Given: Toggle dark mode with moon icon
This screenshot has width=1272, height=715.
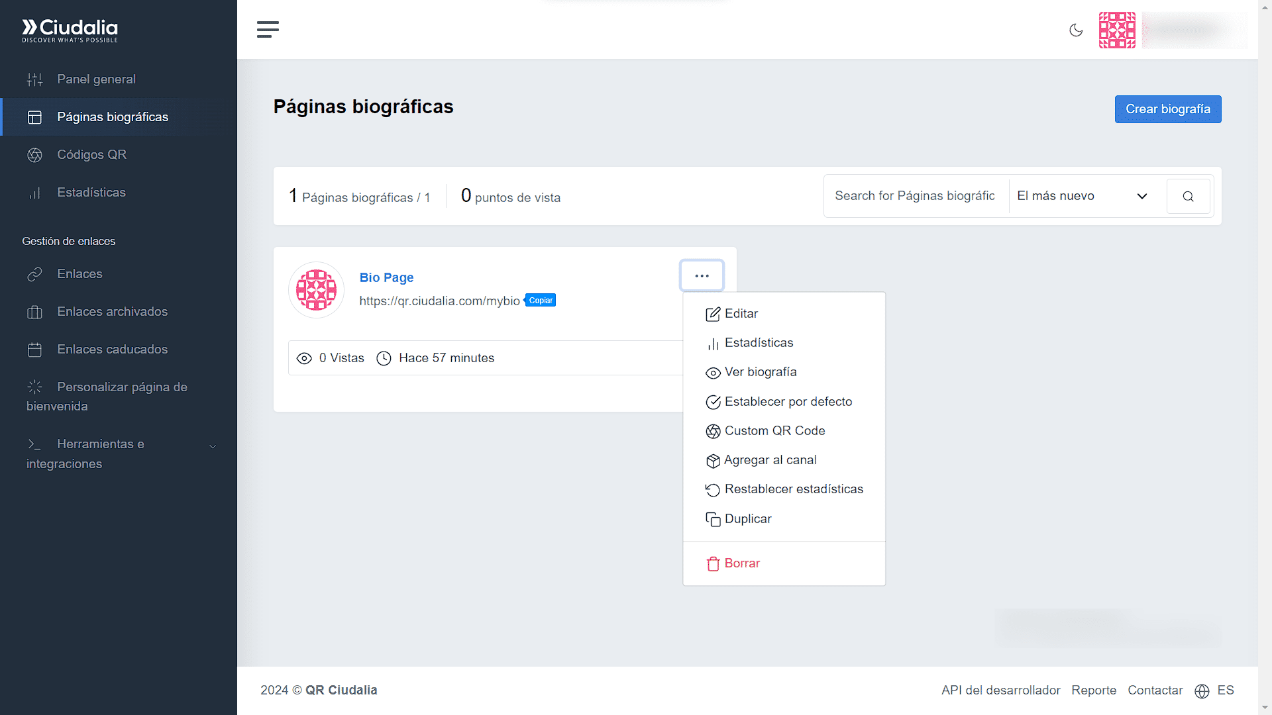Looking at the screenshot, I should coord(1076,30).
